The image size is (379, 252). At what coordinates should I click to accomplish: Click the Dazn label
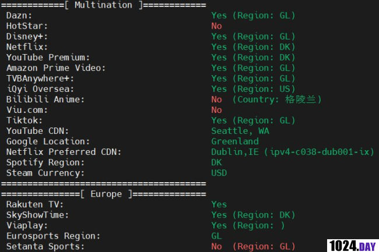pyautogui.click(x=19, y=16)
